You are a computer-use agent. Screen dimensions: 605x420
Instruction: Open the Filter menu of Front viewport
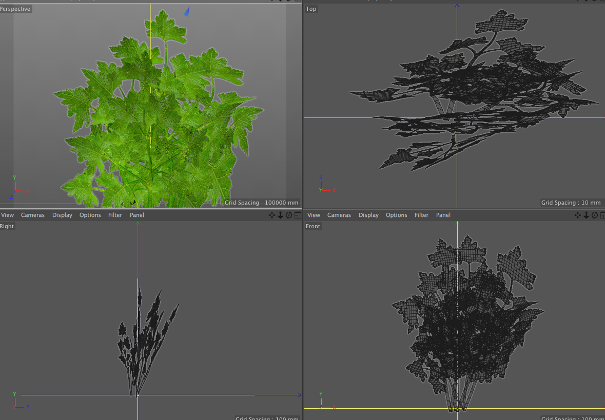(x=421, y=215)
